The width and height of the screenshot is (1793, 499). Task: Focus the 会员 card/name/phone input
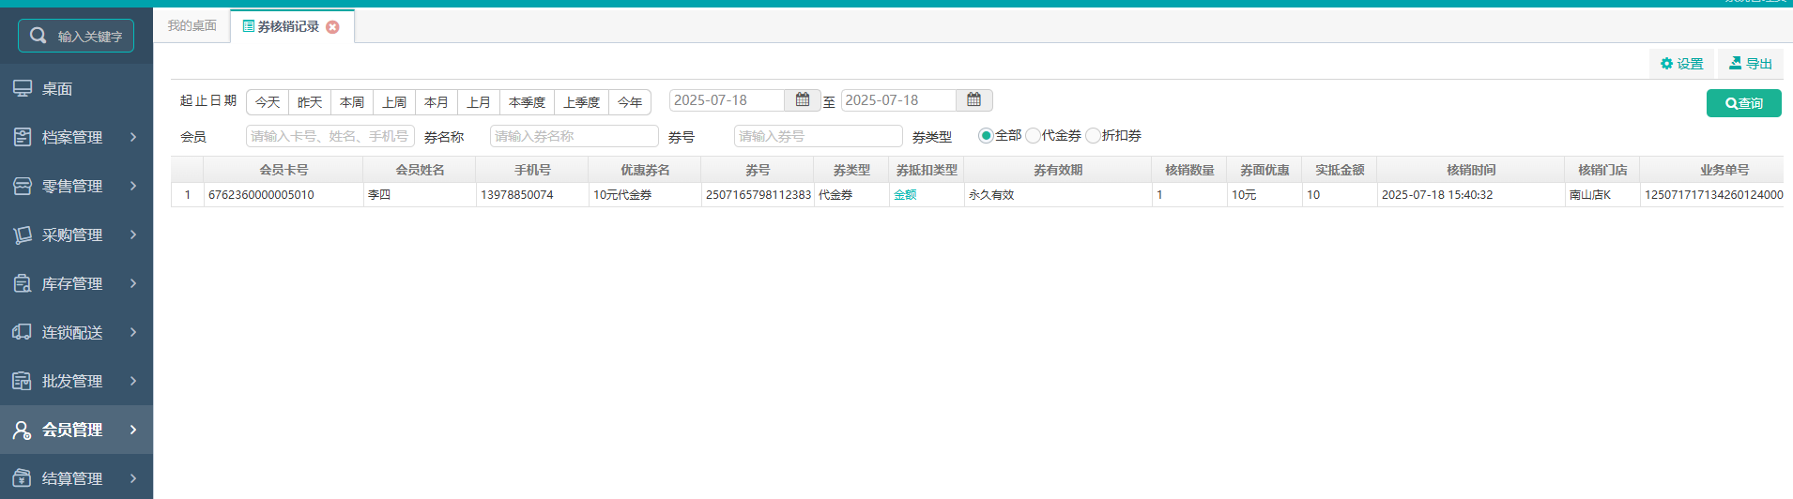[330, 136]
